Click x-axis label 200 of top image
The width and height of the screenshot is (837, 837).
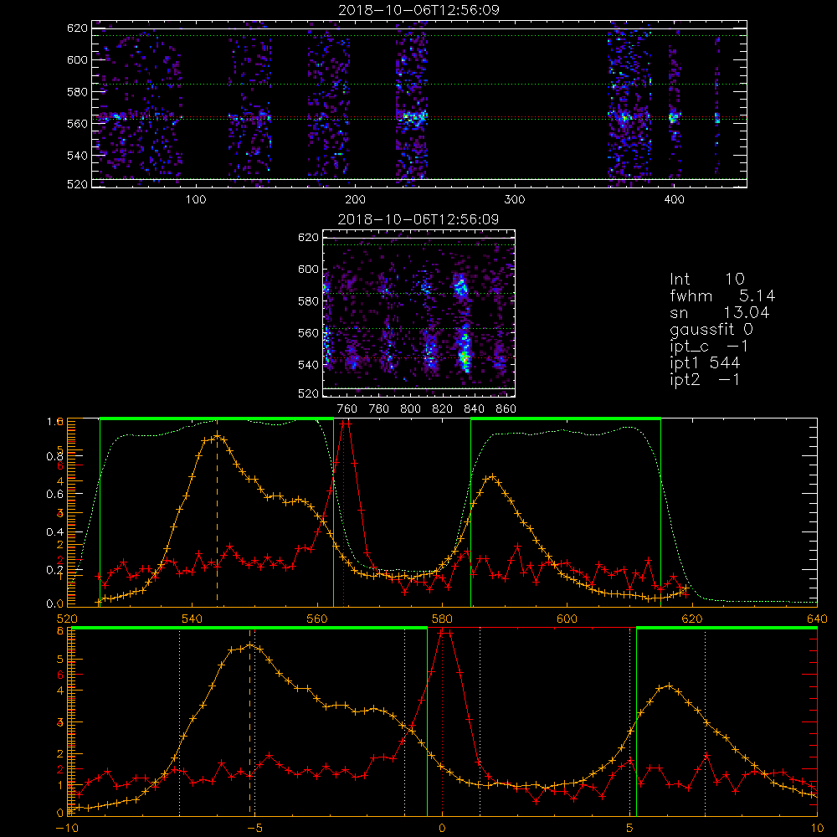pos(355,200)
